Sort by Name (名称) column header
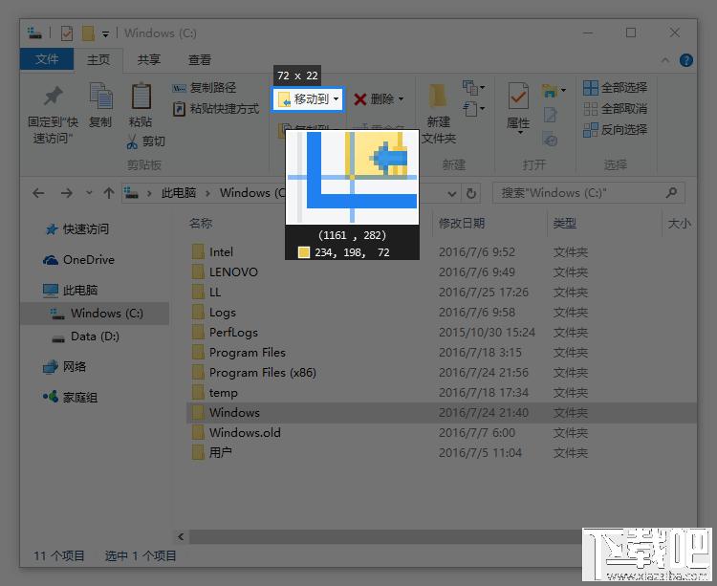 (x=201, y=223)
